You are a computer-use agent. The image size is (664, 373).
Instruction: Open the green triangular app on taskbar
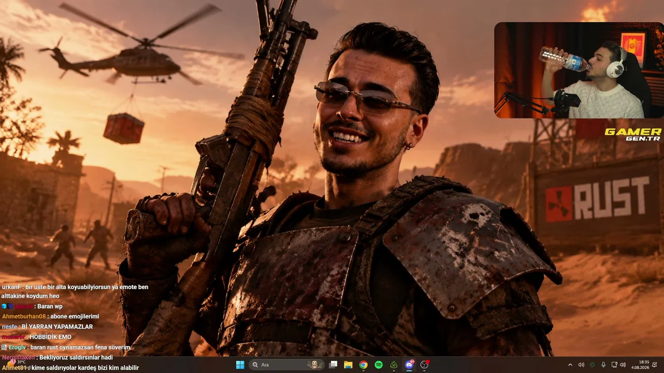(x=394, y=365)
